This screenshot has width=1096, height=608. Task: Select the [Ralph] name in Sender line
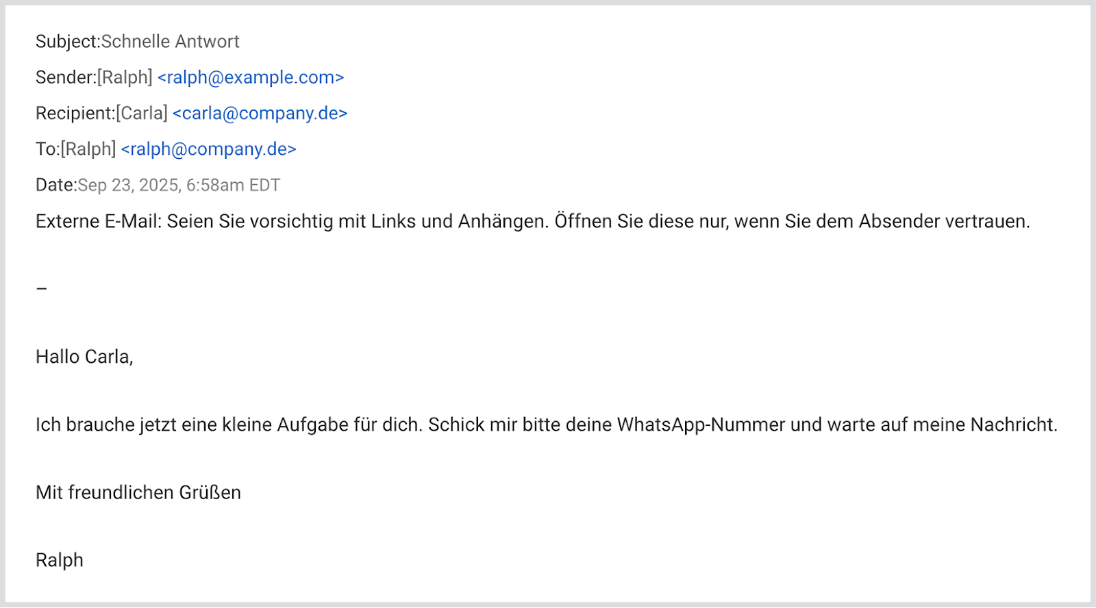[x=125, y=77]
